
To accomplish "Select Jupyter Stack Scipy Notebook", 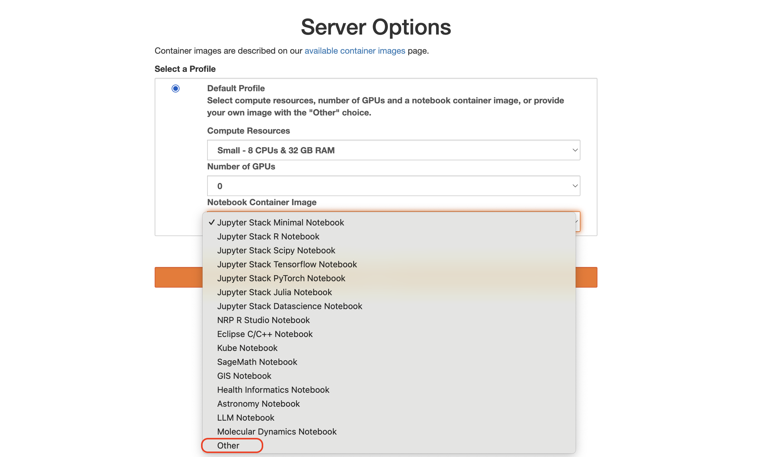I will tap(389, 250).
